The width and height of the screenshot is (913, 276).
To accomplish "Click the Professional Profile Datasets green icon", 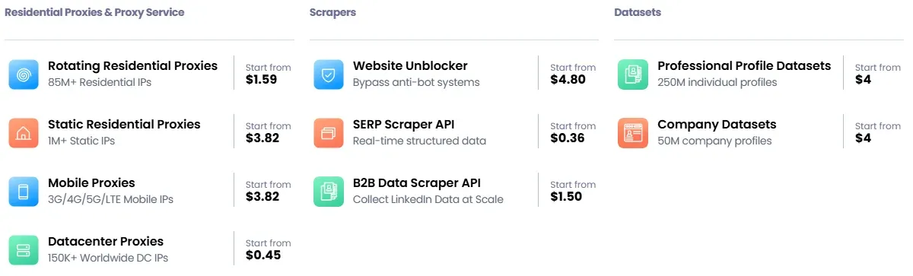I will coord(633,75).
